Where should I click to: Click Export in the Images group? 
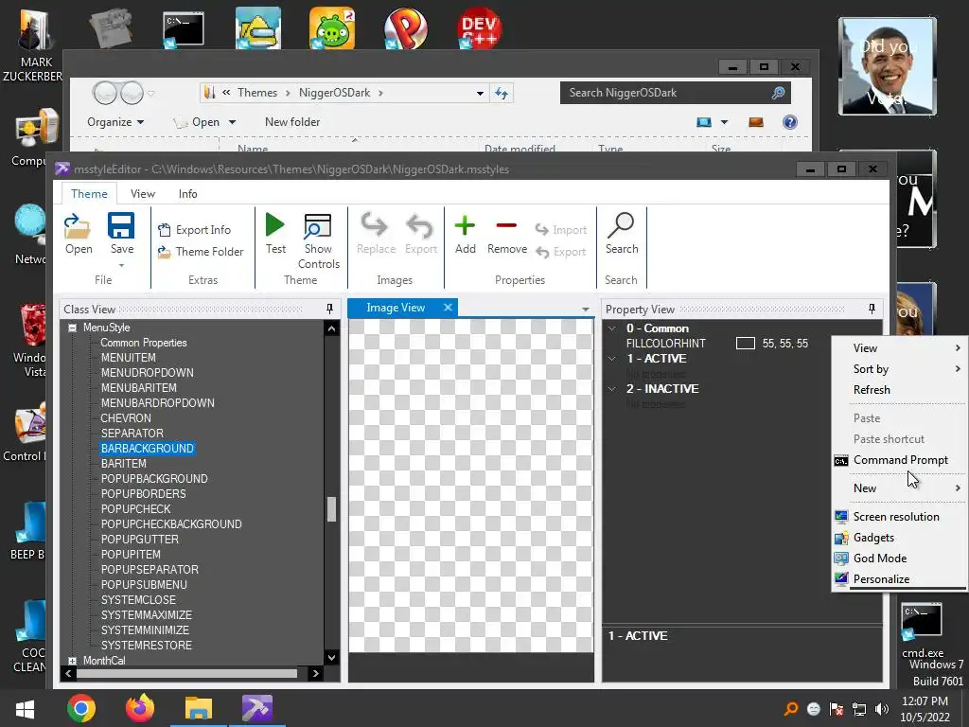pyautogui.click(x=421, y=234)
